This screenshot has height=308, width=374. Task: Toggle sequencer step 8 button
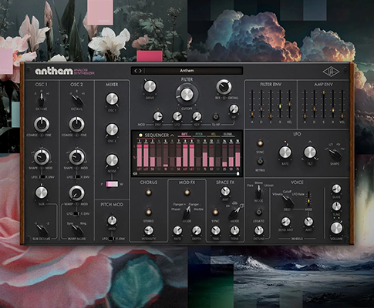tap(185, 141)
